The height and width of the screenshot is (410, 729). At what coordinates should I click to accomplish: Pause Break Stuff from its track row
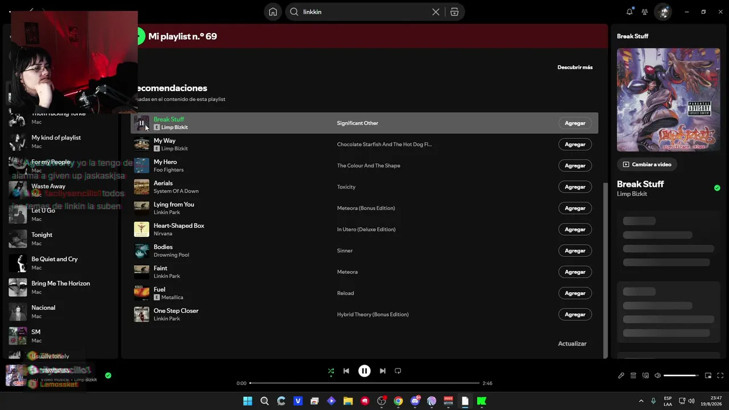[141, 123]
